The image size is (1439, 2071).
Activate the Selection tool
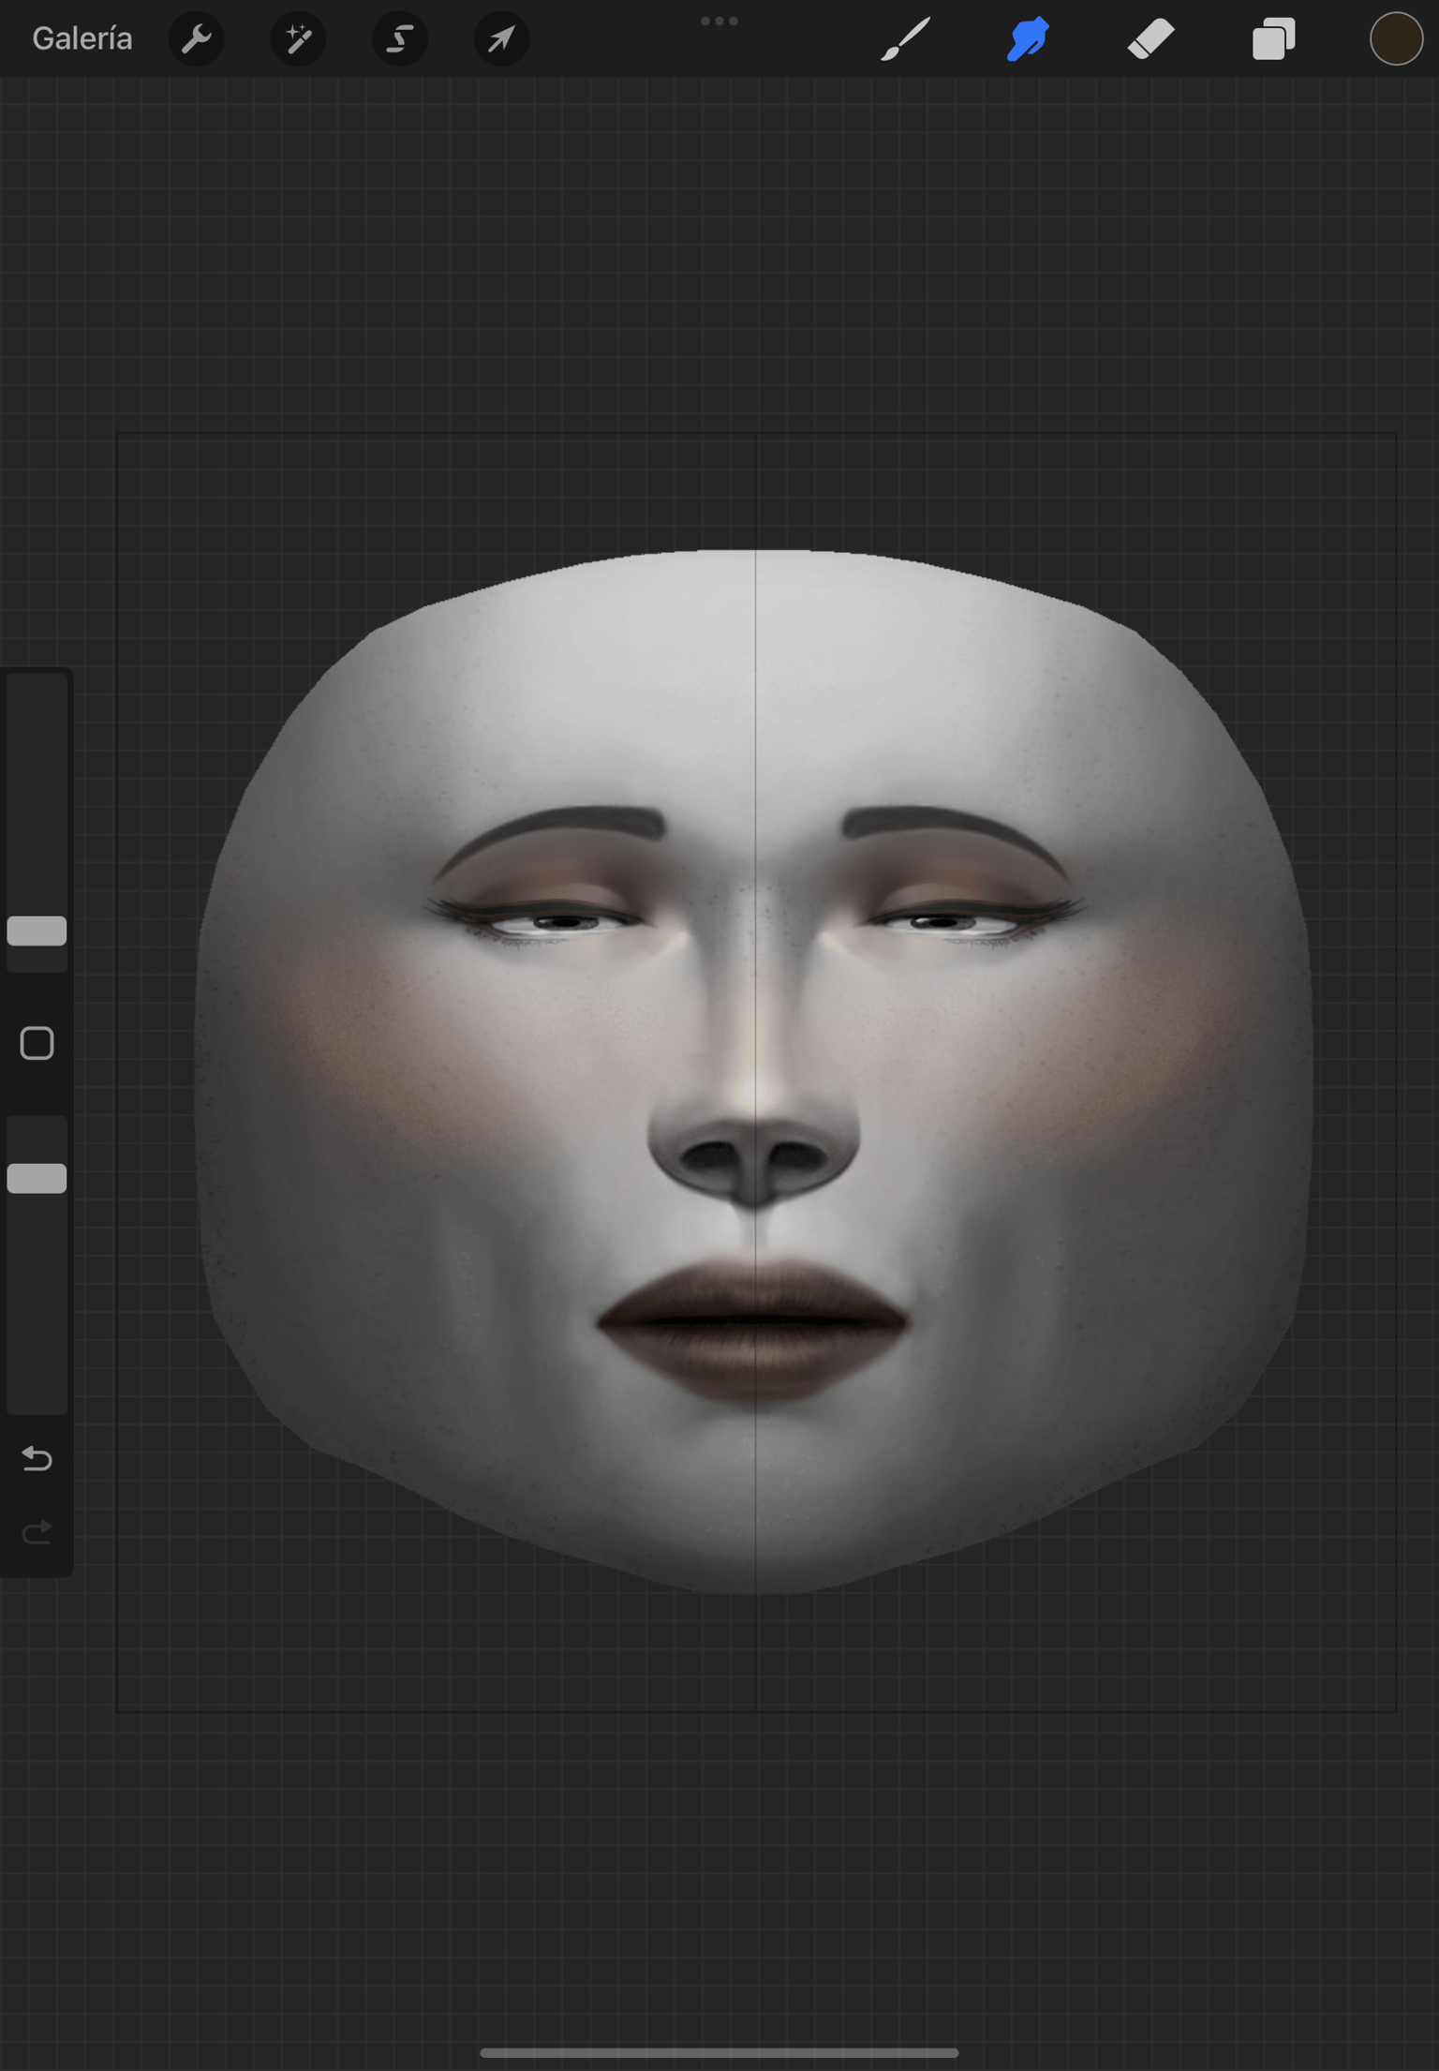400,39
